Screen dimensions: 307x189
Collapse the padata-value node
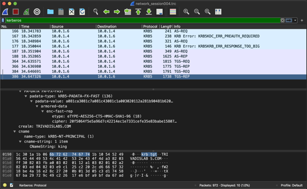point(31,101)
